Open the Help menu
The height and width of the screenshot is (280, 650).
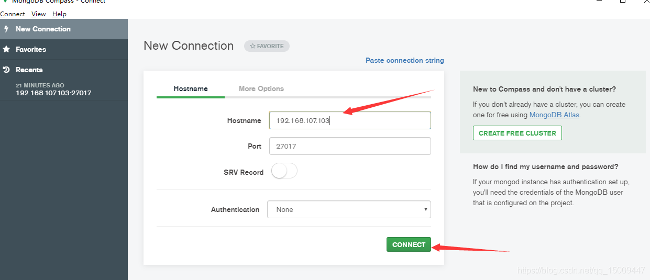point(59,14)
